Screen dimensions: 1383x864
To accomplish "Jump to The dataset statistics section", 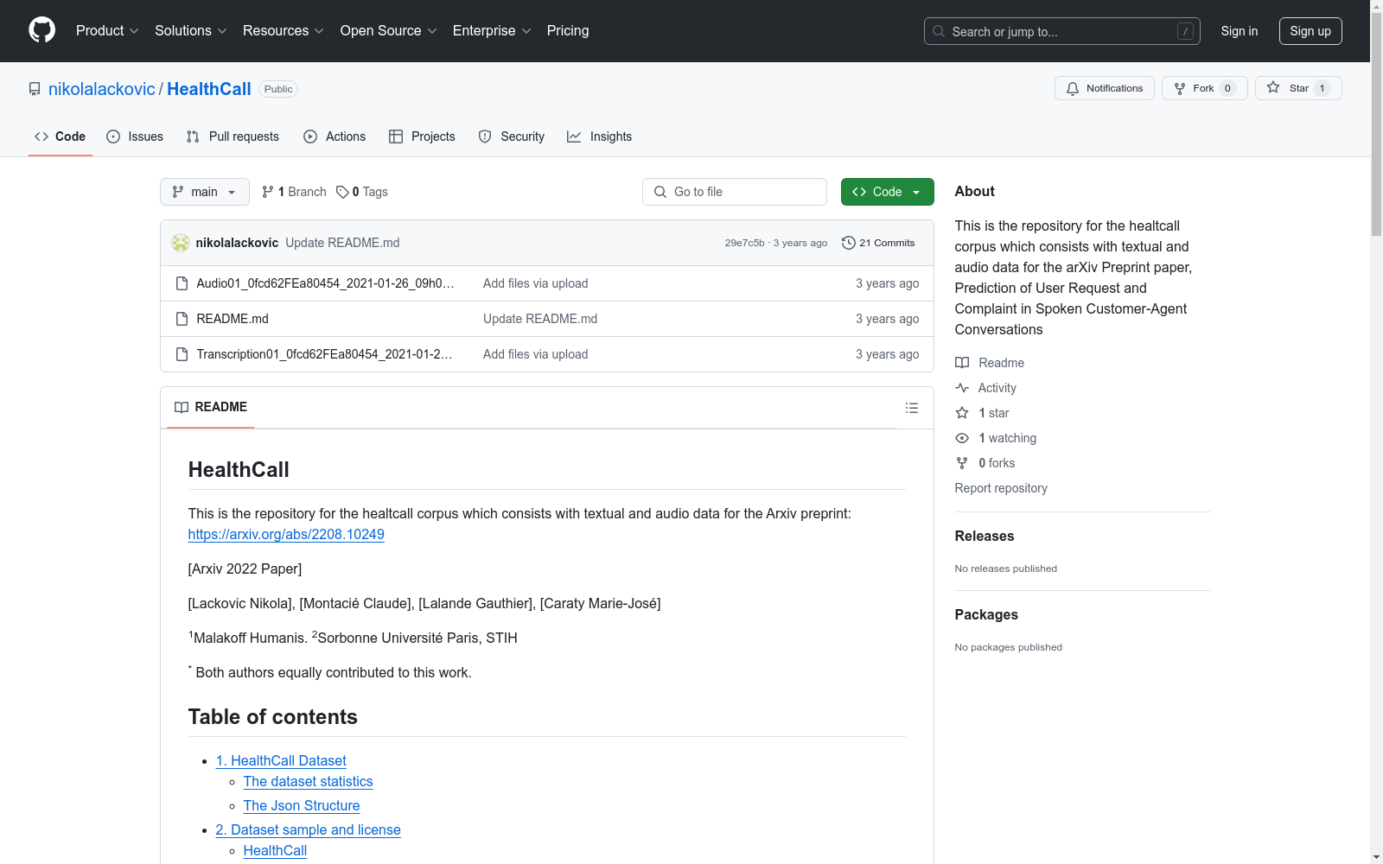I will pyautogui.click(x=309, y=781).
